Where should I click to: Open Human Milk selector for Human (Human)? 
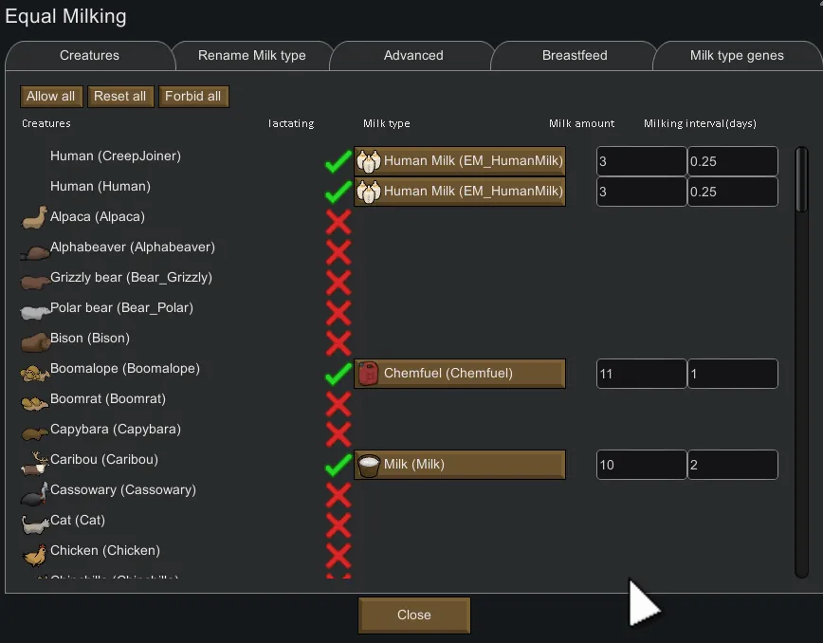pos(460,192)
